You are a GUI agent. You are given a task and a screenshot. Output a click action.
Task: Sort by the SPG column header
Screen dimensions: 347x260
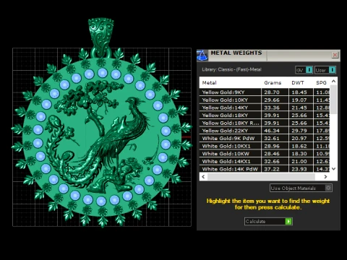click(x=322, y=83)
